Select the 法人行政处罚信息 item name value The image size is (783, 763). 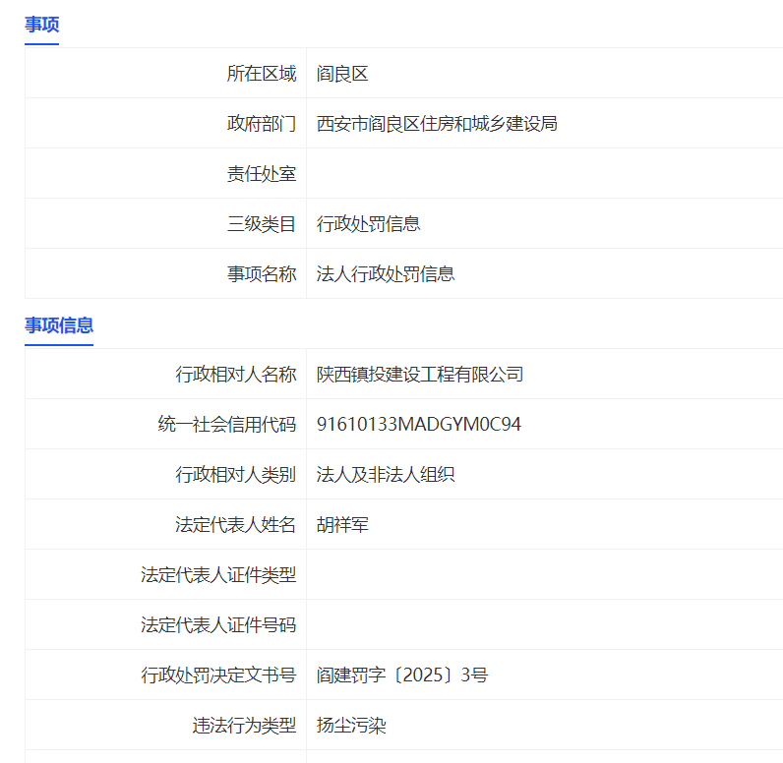pos(386,274)
